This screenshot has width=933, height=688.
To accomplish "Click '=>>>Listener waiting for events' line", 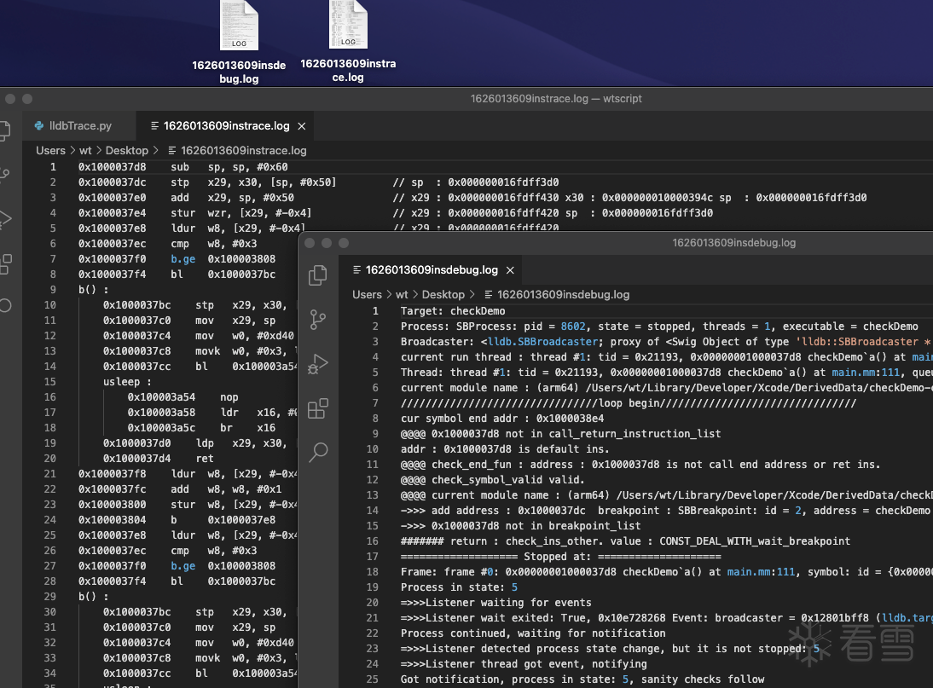I will pos(496,603).
